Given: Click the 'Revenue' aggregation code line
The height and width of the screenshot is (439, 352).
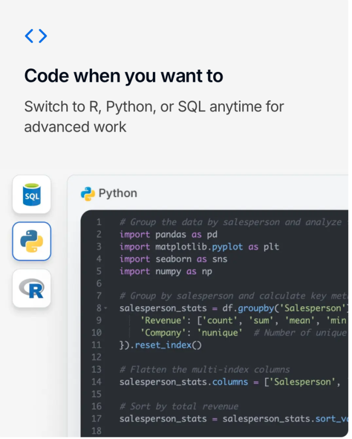Looking at the screenshot, I should (x=241, y=320).
